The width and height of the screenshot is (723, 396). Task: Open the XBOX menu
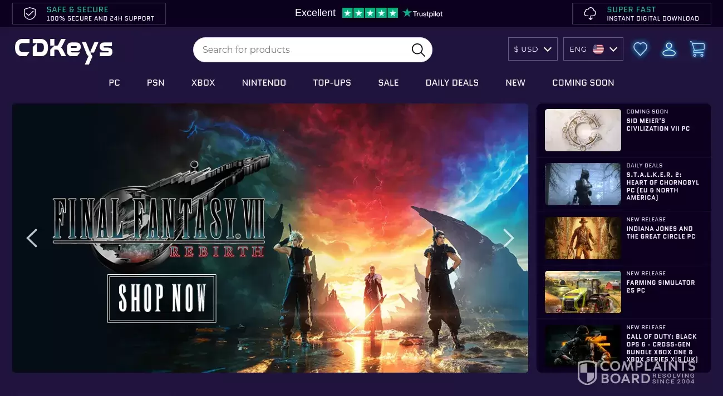[203, 83]
